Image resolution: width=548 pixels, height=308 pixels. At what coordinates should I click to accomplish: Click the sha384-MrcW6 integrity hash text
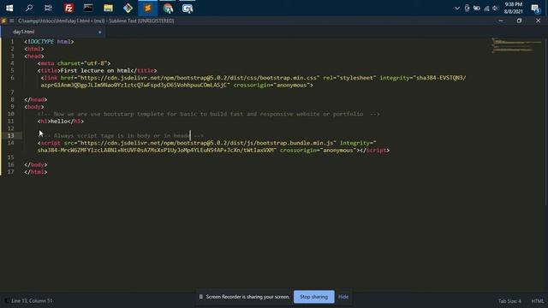tap(157, 151)
